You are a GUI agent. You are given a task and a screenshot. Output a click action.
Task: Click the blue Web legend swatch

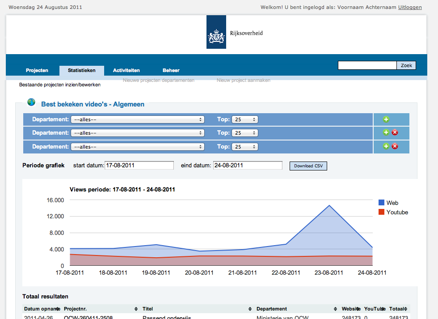point(382,203)
